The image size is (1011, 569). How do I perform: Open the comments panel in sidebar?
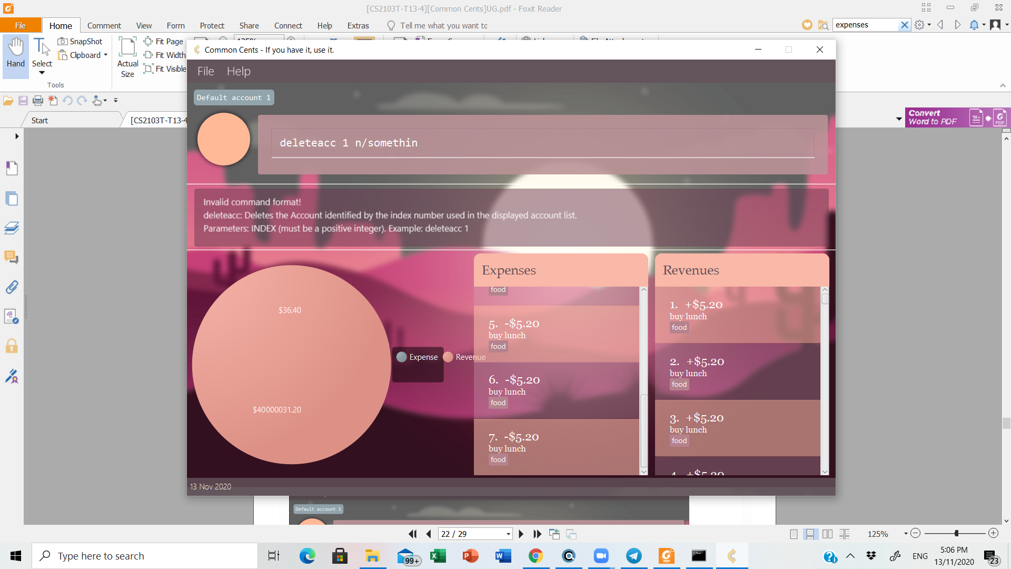click(x=12, y=257)
